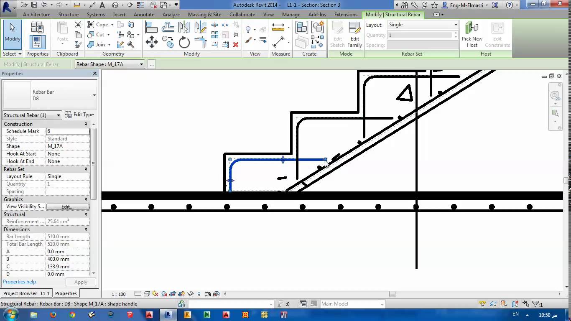The image size is (571, 321).
Task: Click the Schedule Mark value field
Action: 68,131
